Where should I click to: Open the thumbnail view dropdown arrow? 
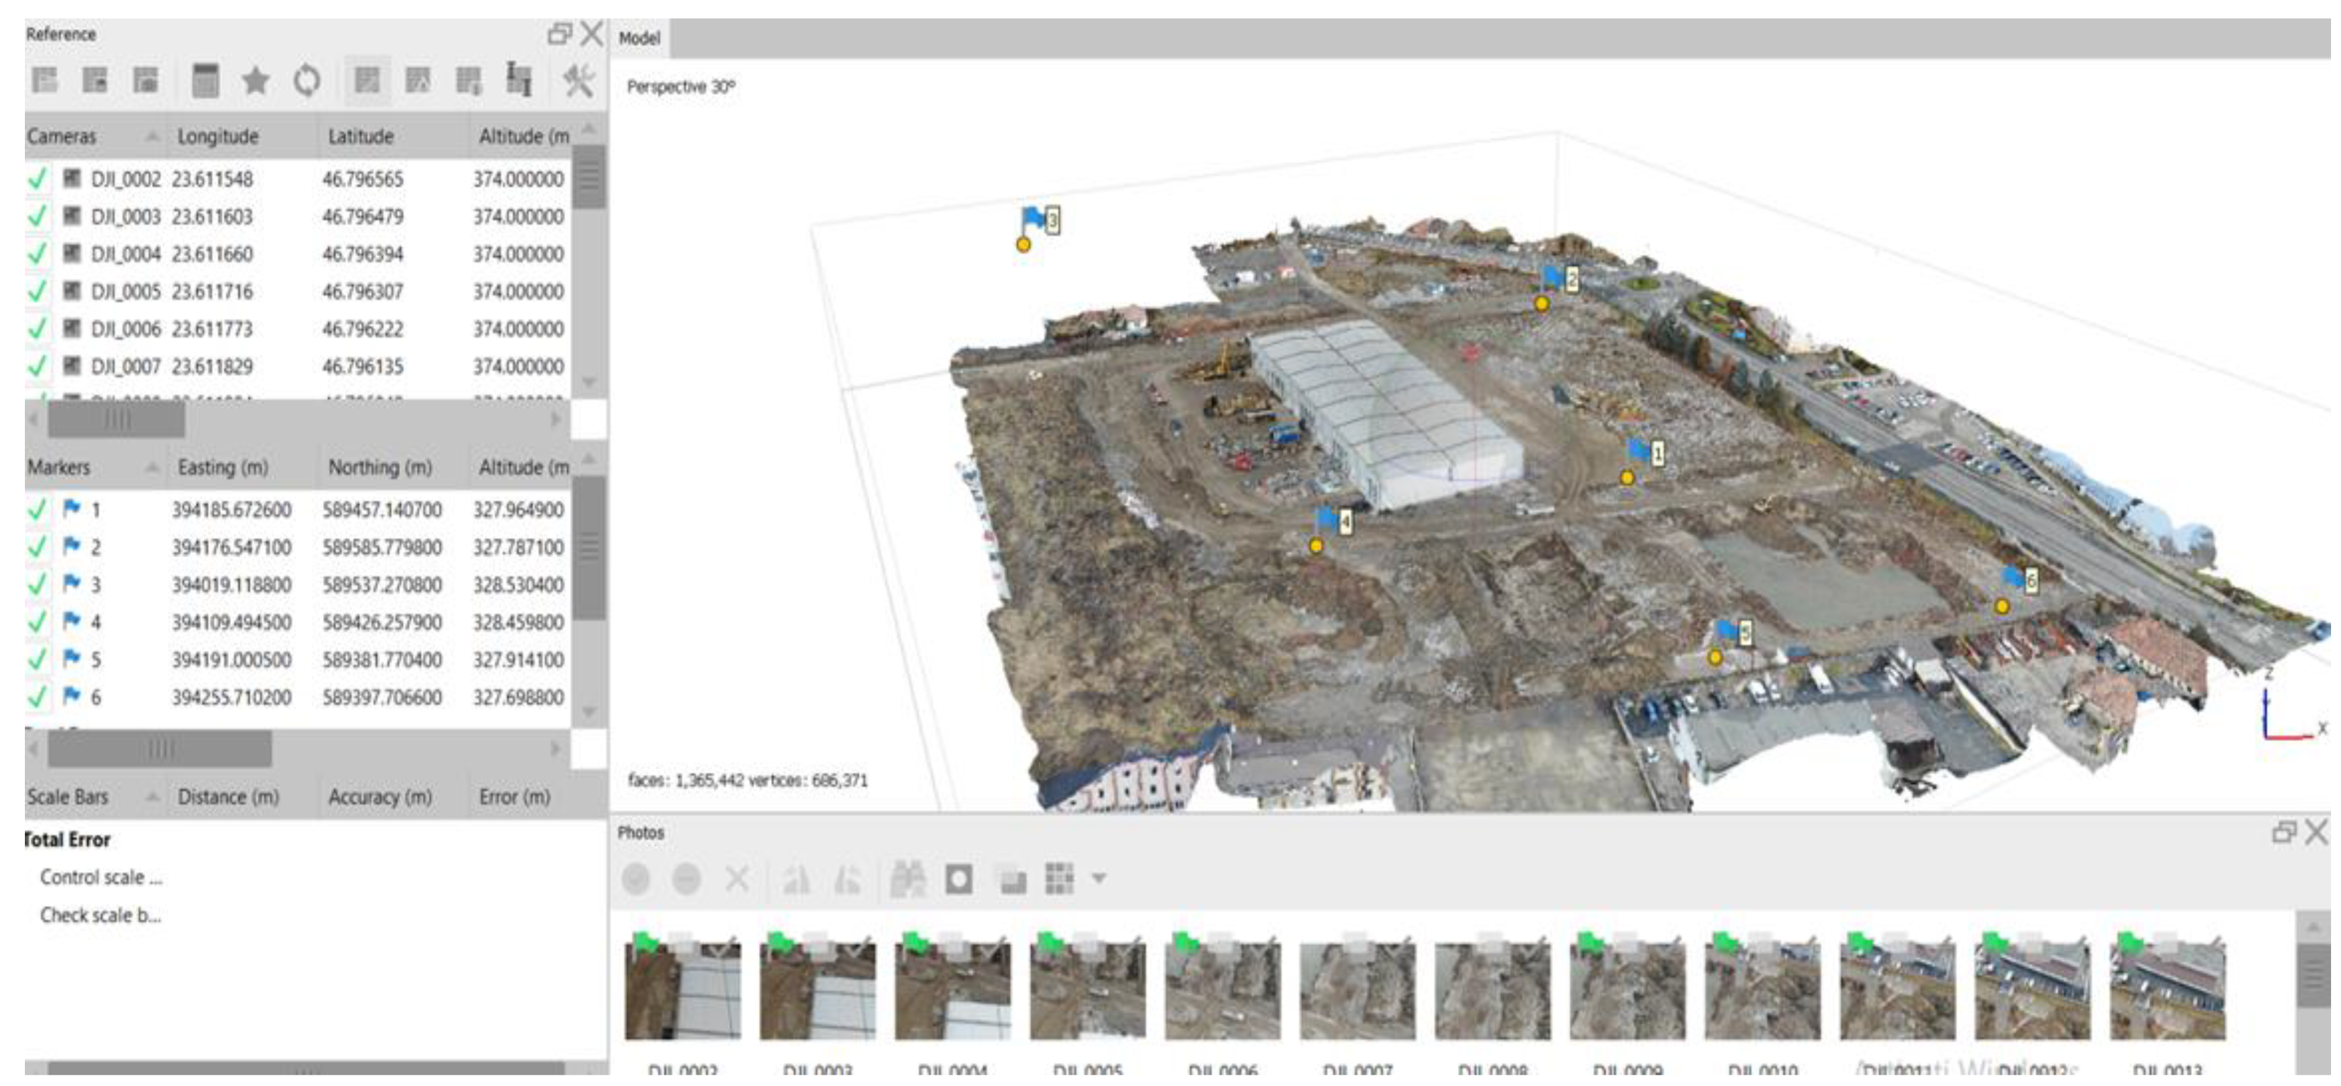pos(1099,879)
